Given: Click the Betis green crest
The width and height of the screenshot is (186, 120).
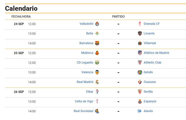Looking at the screenshot, I should click(x=97, y=33).
